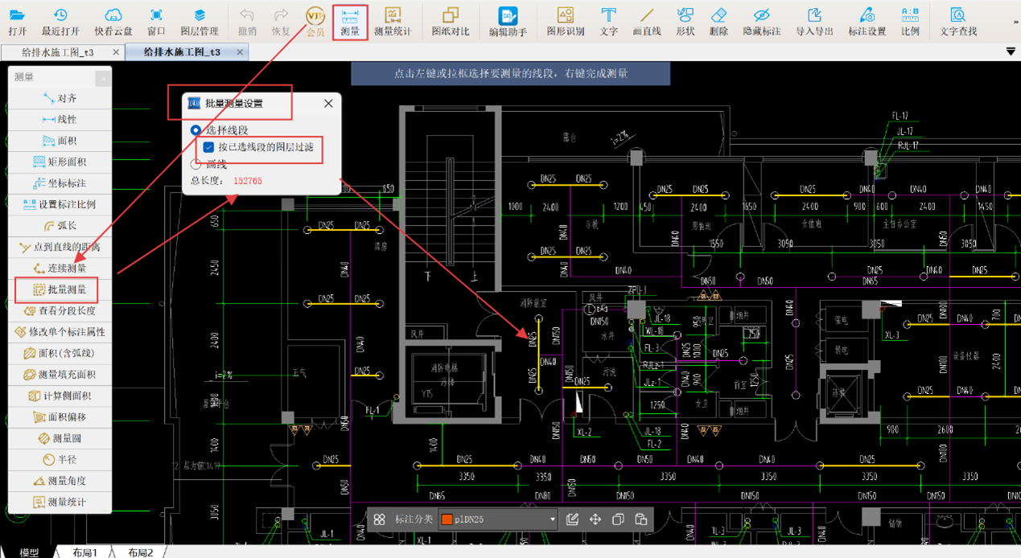Expand the toolbar overflow chevron

[x=1015, y=23]
